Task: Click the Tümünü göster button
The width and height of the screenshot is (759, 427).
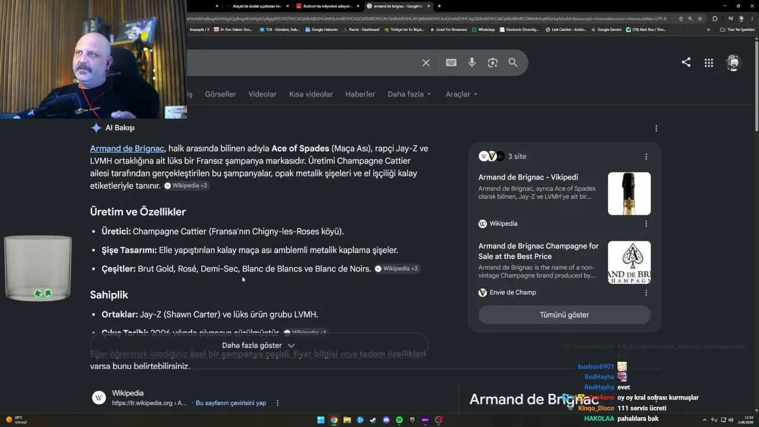Action: coord(565,315)
